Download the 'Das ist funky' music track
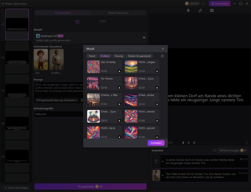This screenshot has height=192, width=251. point(119,71)
